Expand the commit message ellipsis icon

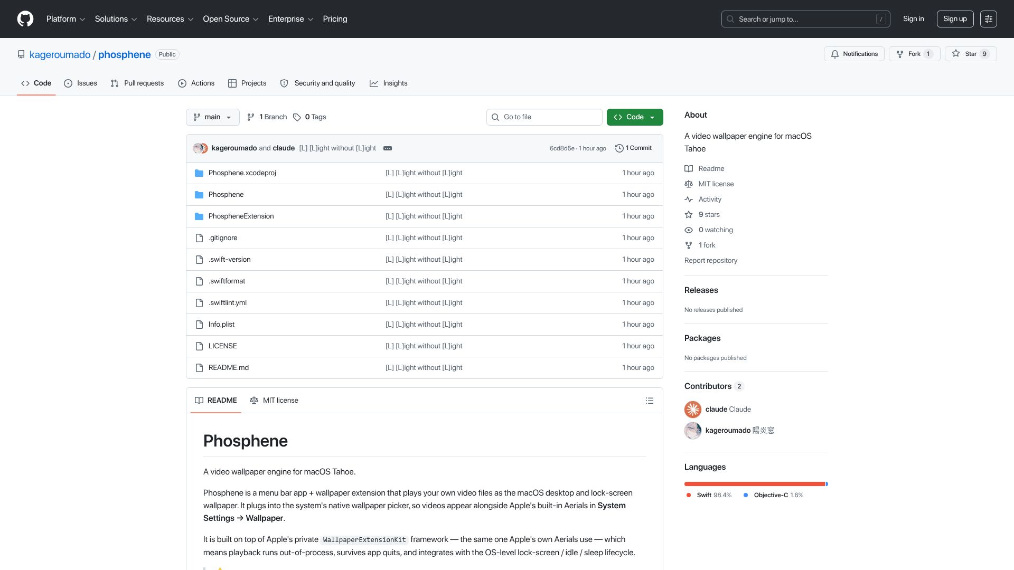point(388,148)
